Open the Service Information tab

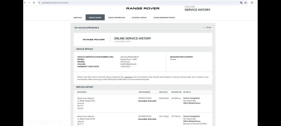tap(117, 18)
